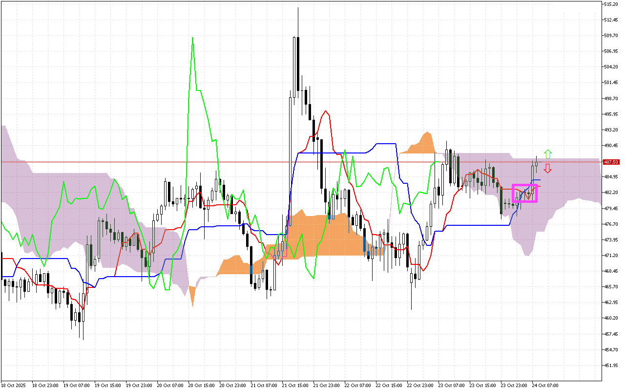This screenshot has height=391, width=625.
Task: Click the green up arrow signal
Action: pyautogui.click(x=548, y=154)
